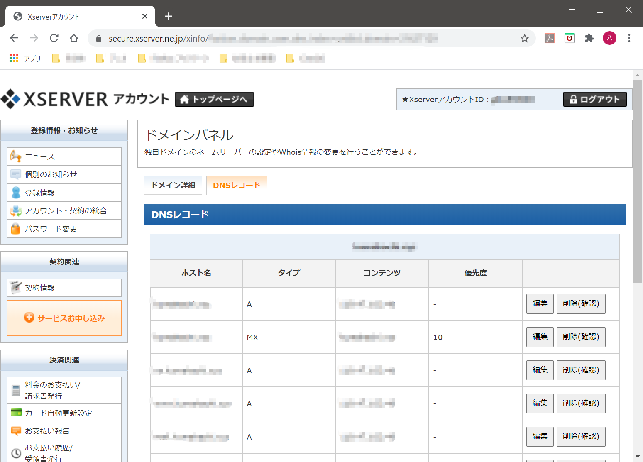Image resolution: width=643 pixels, height=462 pixels.
Task: Click 編集 for the third record row
Action: click(x=540, y=370)
